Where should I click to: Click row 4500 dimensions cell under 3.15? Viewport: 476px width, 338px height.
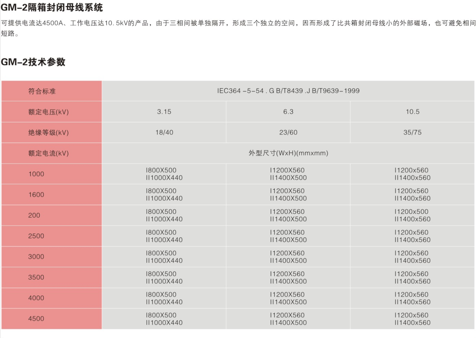(164, 319)
